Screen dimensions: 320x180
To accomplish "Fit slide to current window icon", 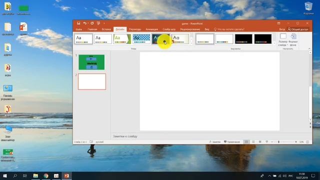I will [307, 142].
